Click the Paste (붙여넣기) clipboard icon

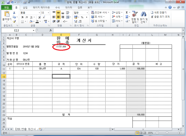point(7,14)
